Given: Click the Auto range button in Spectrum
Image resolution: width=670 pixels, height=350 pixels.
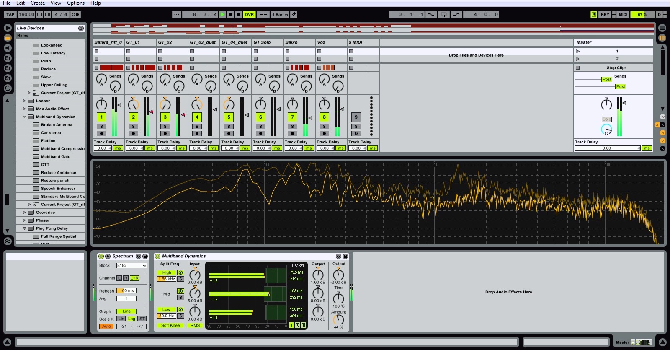Looking at the screenshot, I should [x=106, y=326].
